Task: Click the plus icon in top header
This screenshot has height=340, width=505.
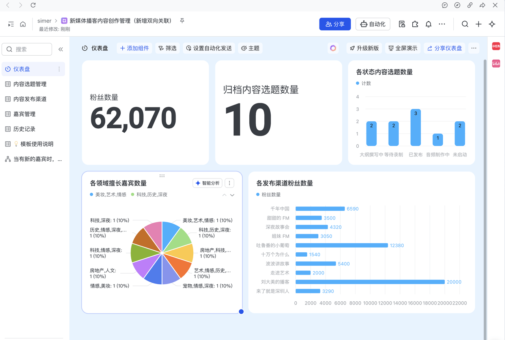Action: point(479,24)
